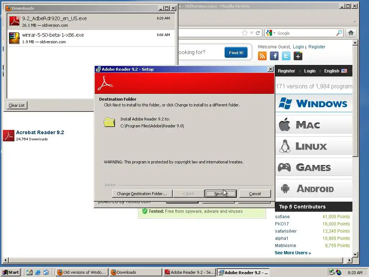Click the Acrobat Reader page icon

(x=9, y=136)
